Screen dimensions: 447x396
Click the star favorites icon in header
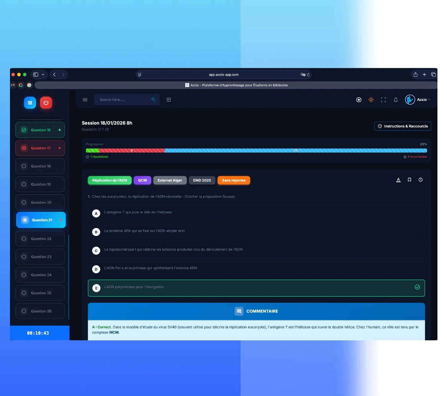tap(358, 100)
